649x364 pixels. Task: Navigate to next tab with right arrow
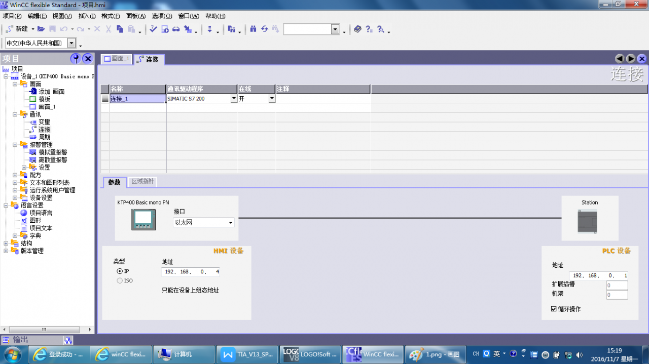pos(631,59)
